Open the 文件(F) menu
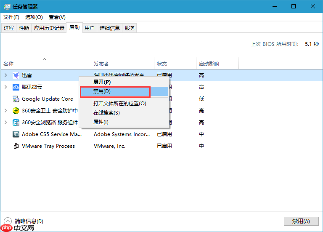 pos(11,17)
